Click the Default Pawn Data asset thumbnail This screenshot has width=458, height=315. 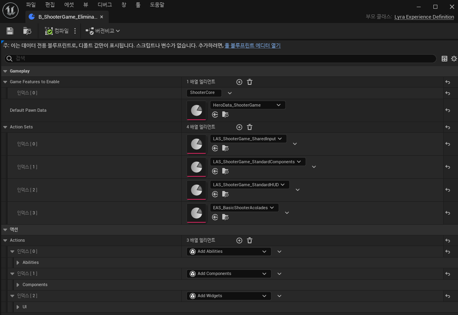tap(196, 110)
